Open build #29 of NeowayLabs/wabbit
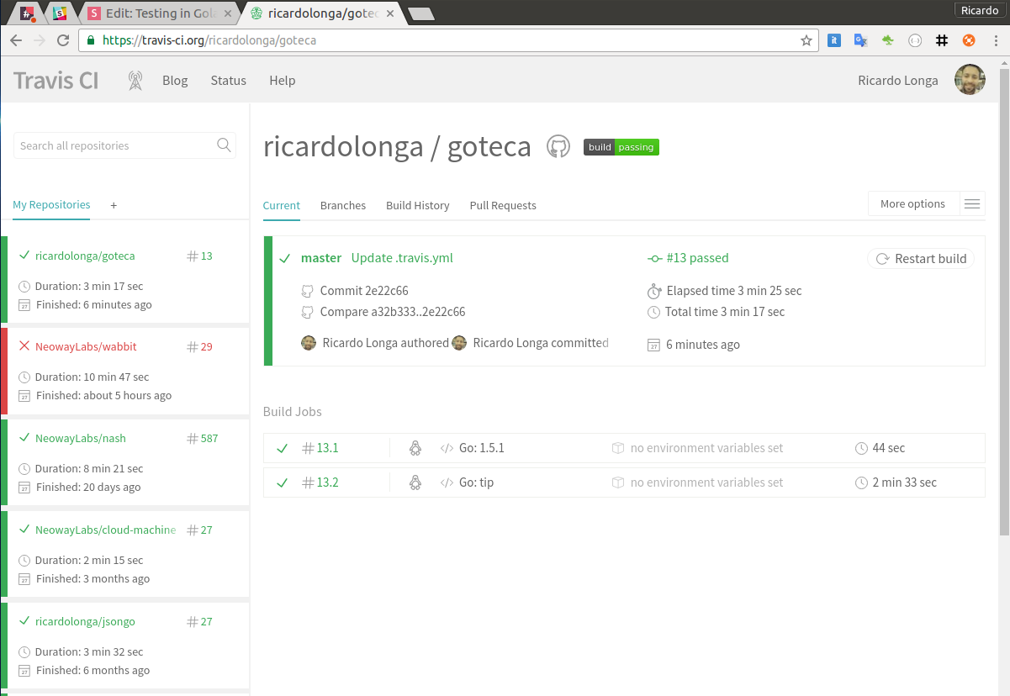The image size is (1010, 696). [x=200, y=346]
